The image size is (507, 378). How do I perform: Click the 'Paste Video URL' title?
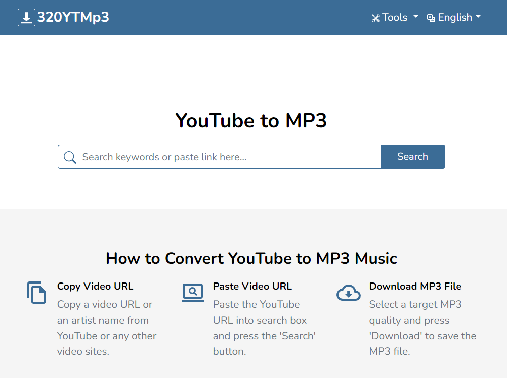[x=252, y=286]
